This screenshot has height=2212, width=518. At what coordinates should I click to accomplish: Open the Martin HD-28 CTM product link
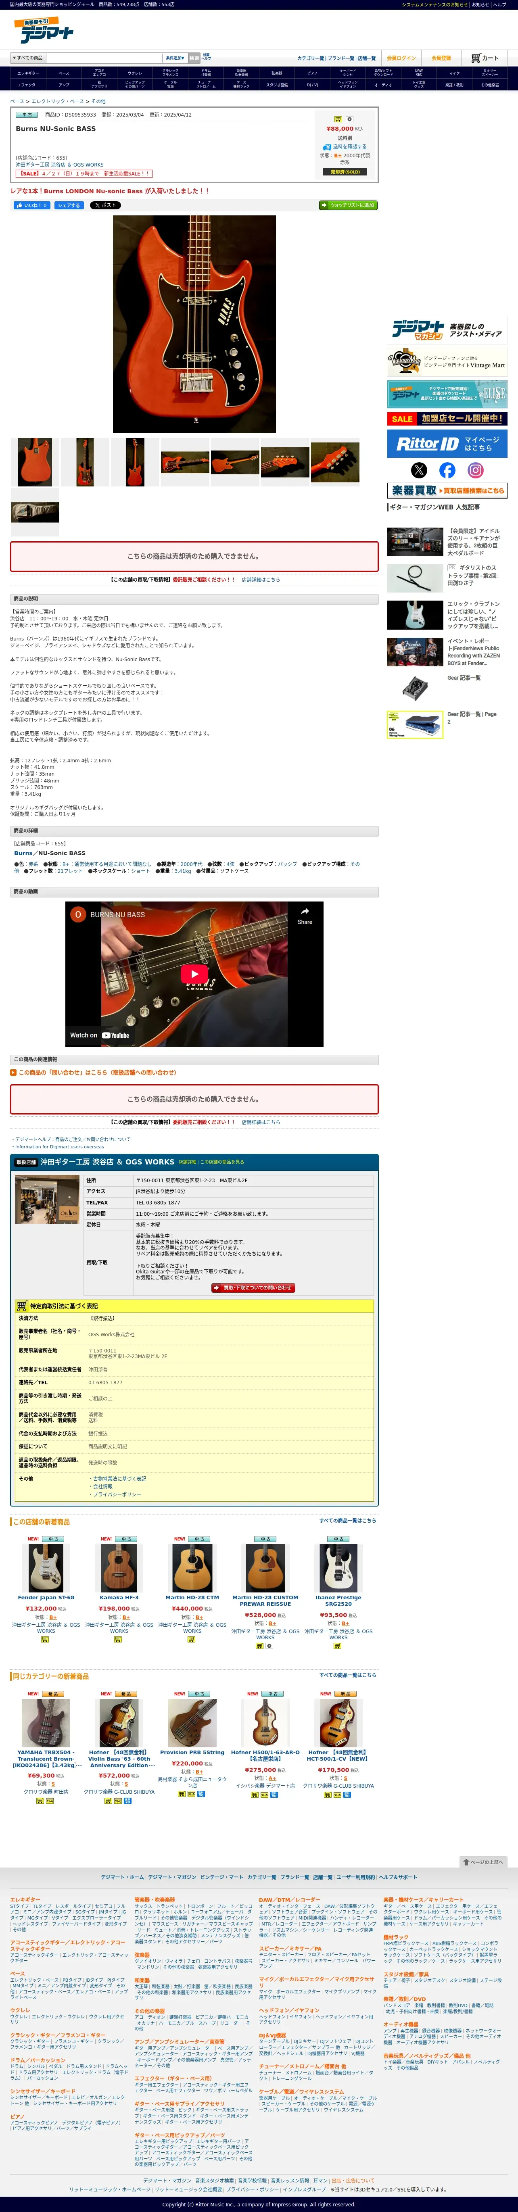click(x=192, y=1598)
